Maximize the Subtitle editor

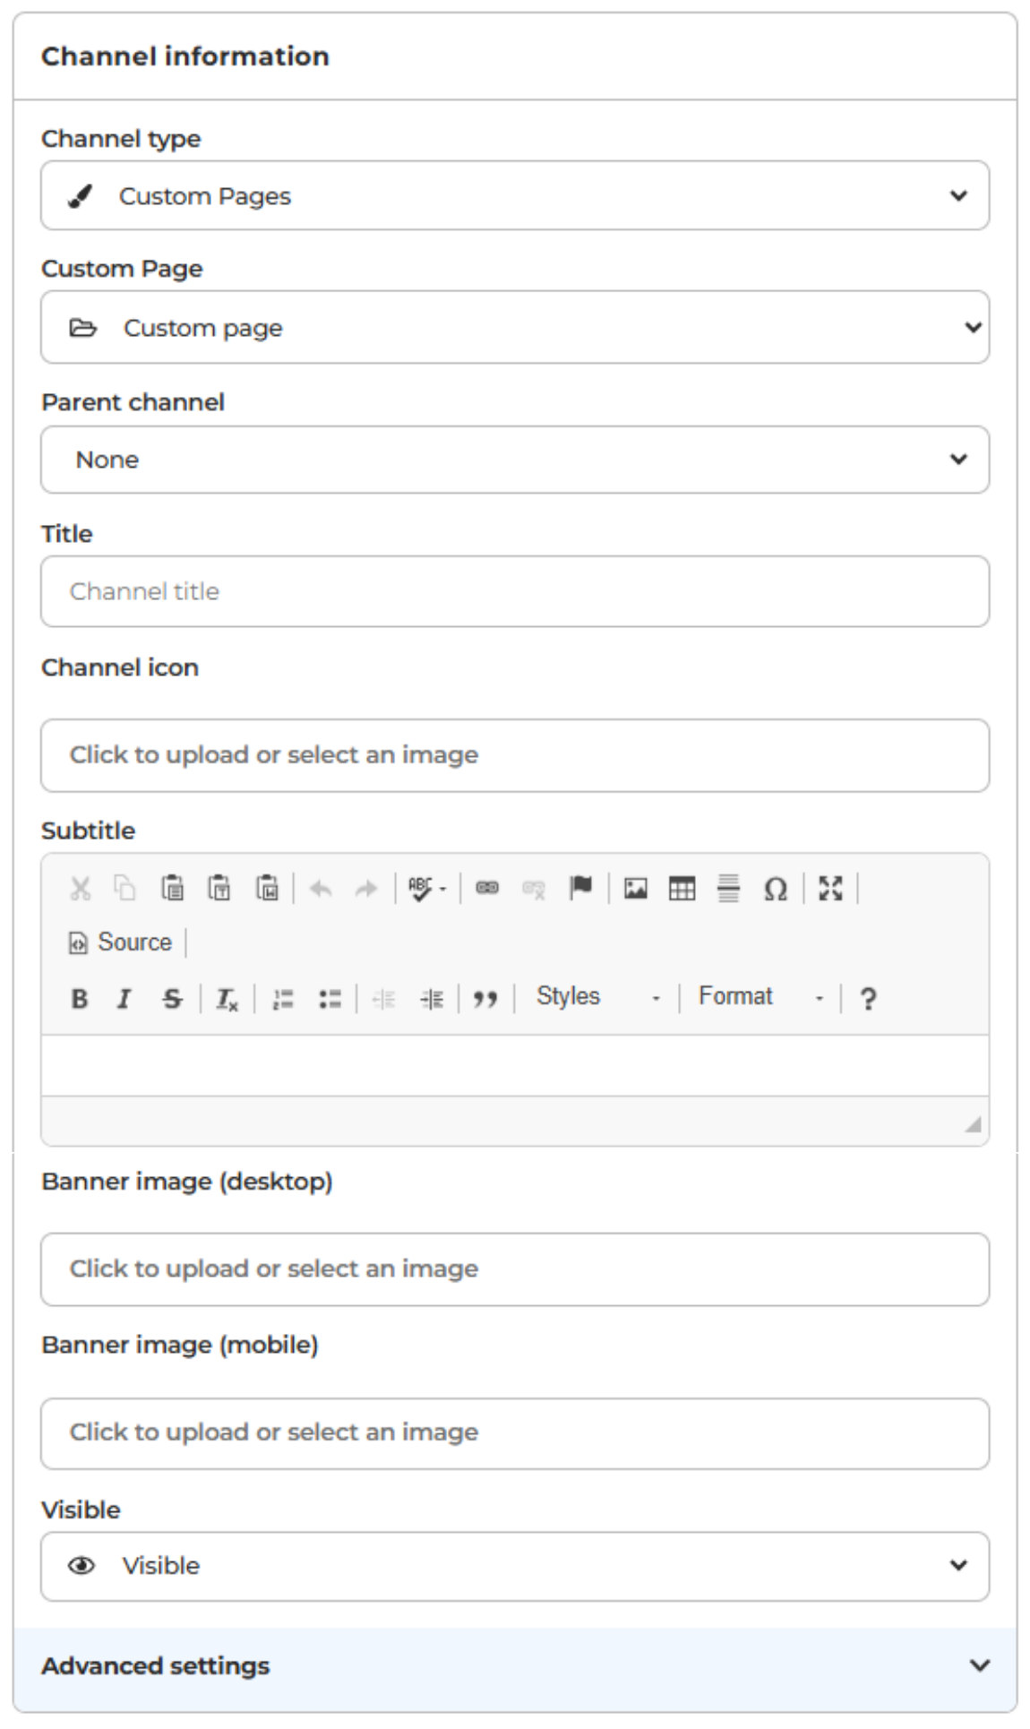pyautogui.click(x=831, y=889)
